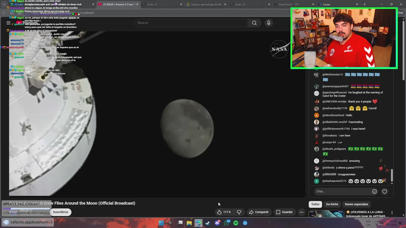Image resolution: width=406 pixels, height=228 pixels.
Task: Open more actions menu beside Guardar
Action: pyautogui.click(x=301, y=212)
